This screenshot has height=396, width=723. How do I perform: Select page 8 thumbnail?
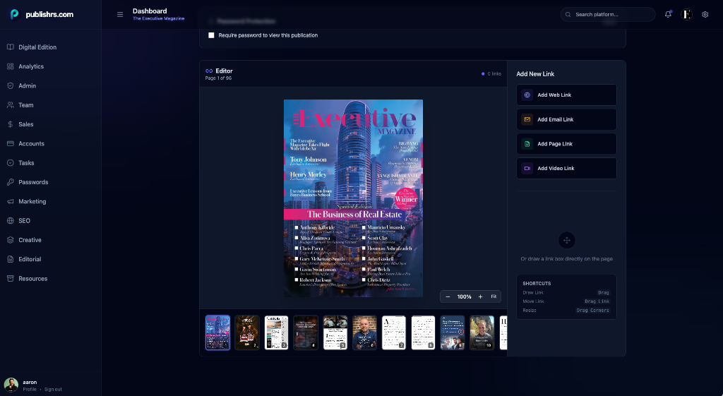(x=424, y=333)
